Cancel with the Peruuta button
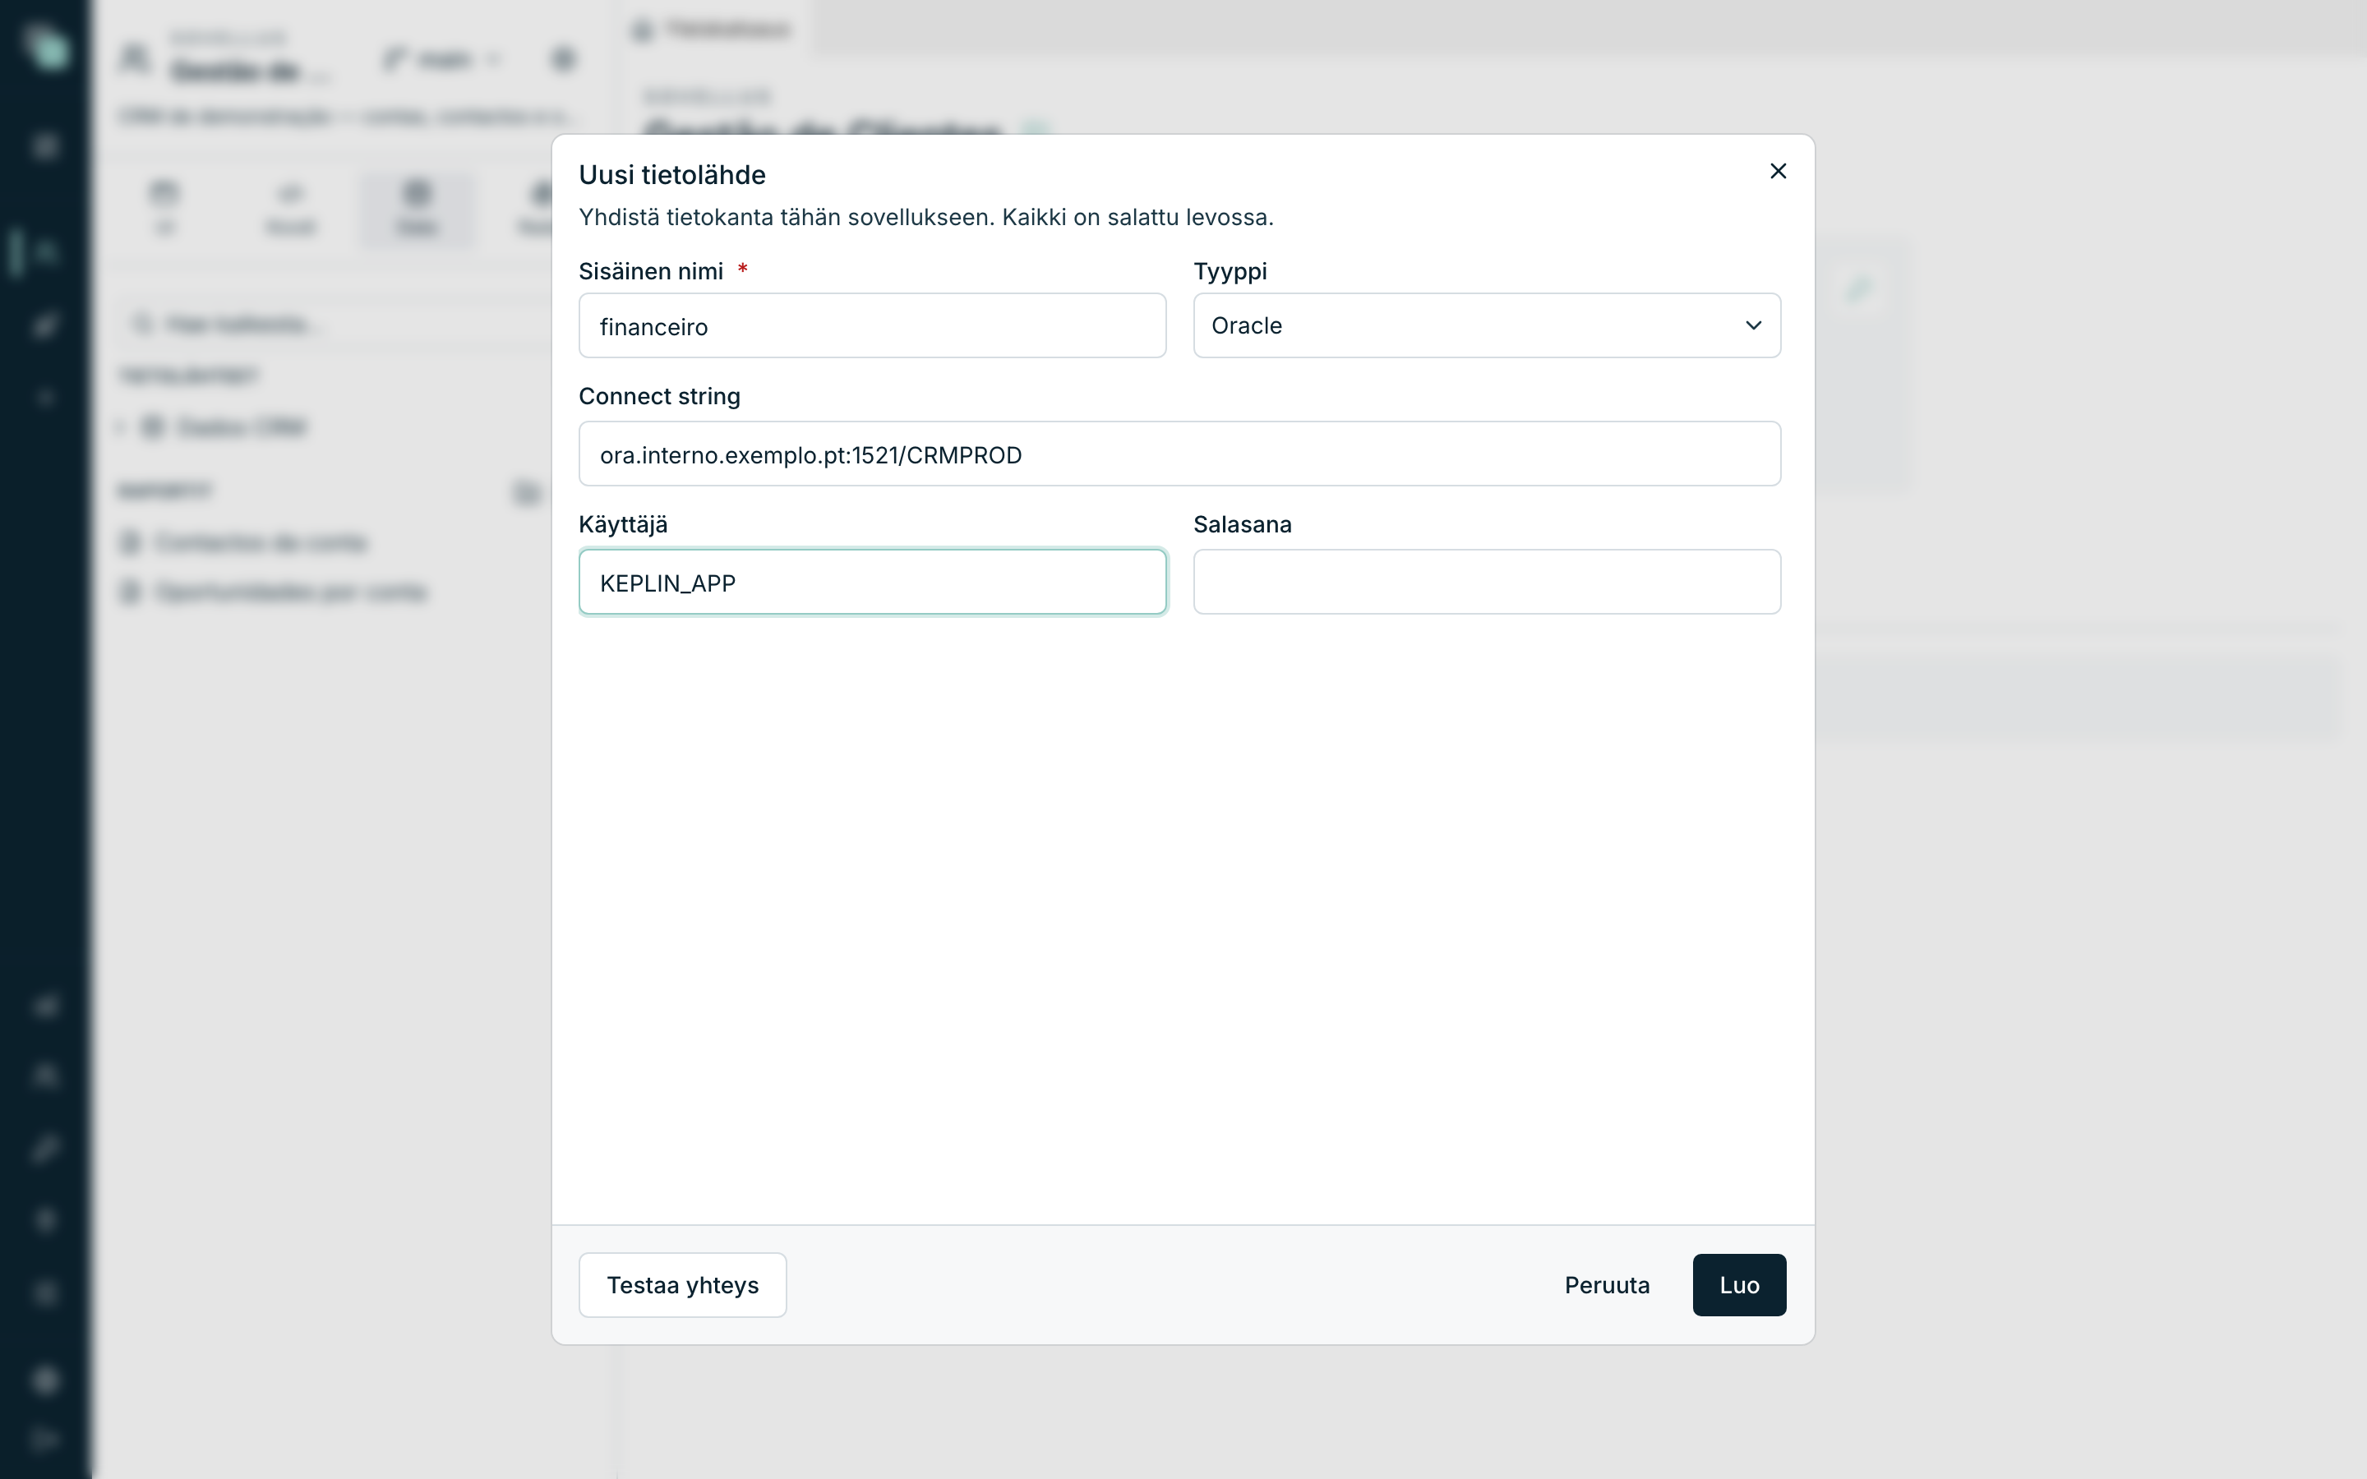 tap(1607, 1284)
